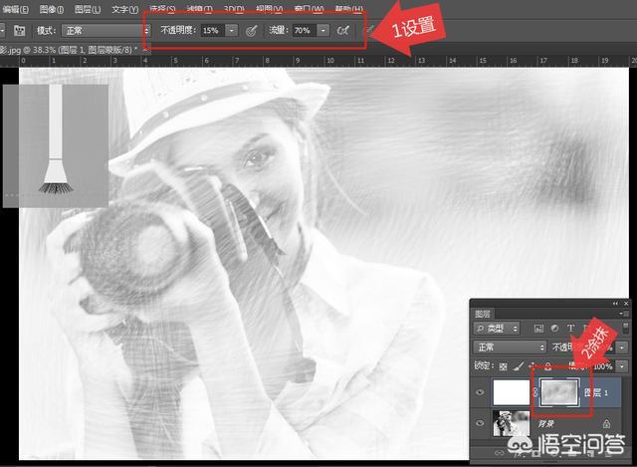Viewport: 637px width, 467px height.
Task: Open the 图层 menu in menu bar
Action: pyautogui.click(x=85, y=10)
